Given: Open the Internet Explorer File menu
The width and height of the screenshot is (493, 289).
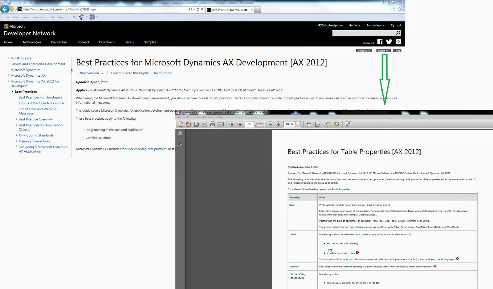Looking at the screenshot, I should (7, 17).
